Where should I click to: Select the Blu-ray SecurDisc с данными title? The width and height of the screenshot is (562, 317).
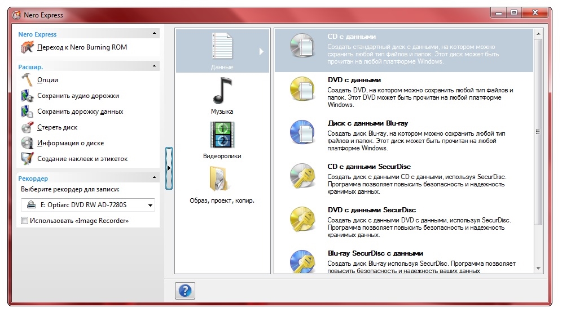point(375,253)
